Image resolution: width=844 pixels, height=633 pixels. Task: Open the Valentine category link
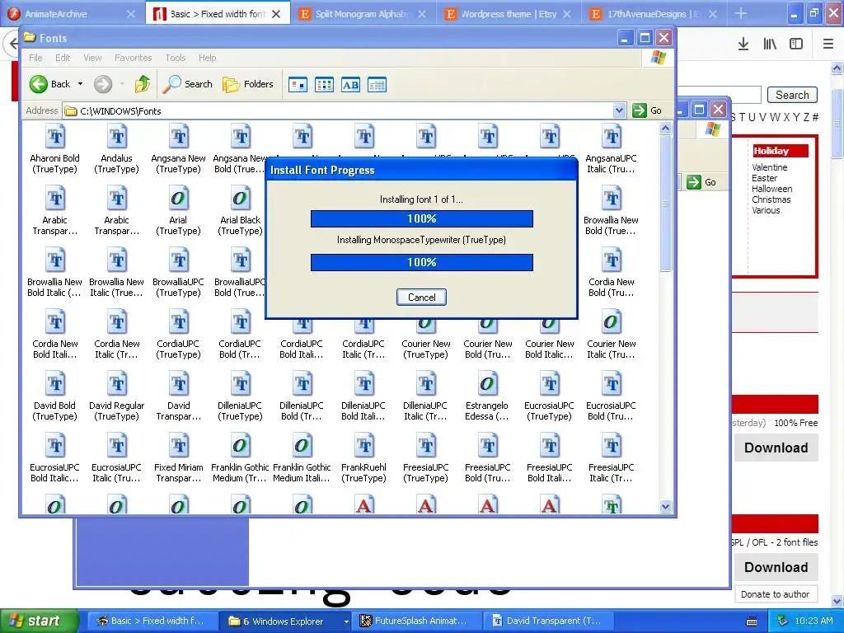point(770,167)
